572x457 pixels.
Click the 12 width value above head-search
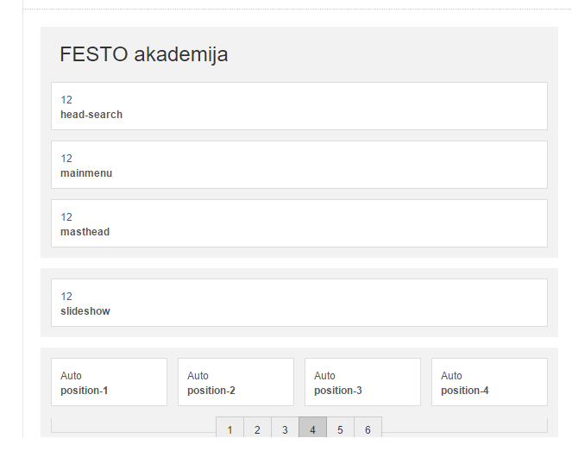click(x=66, y=100)
